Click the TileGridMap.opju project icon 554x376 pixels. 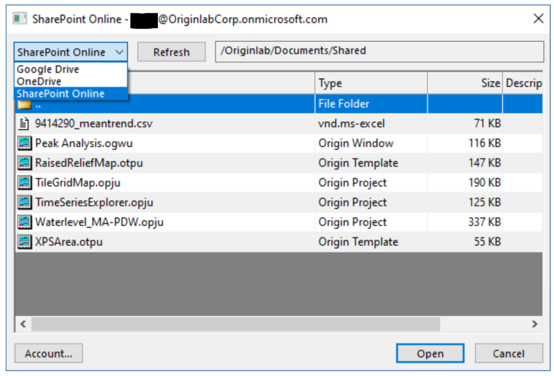24,183
